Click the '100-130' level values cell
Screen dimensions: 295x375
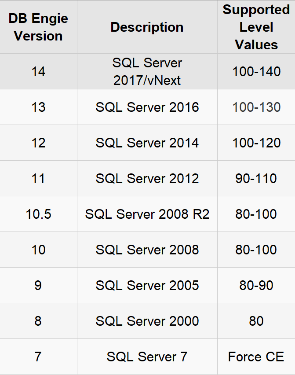point(256,107)
